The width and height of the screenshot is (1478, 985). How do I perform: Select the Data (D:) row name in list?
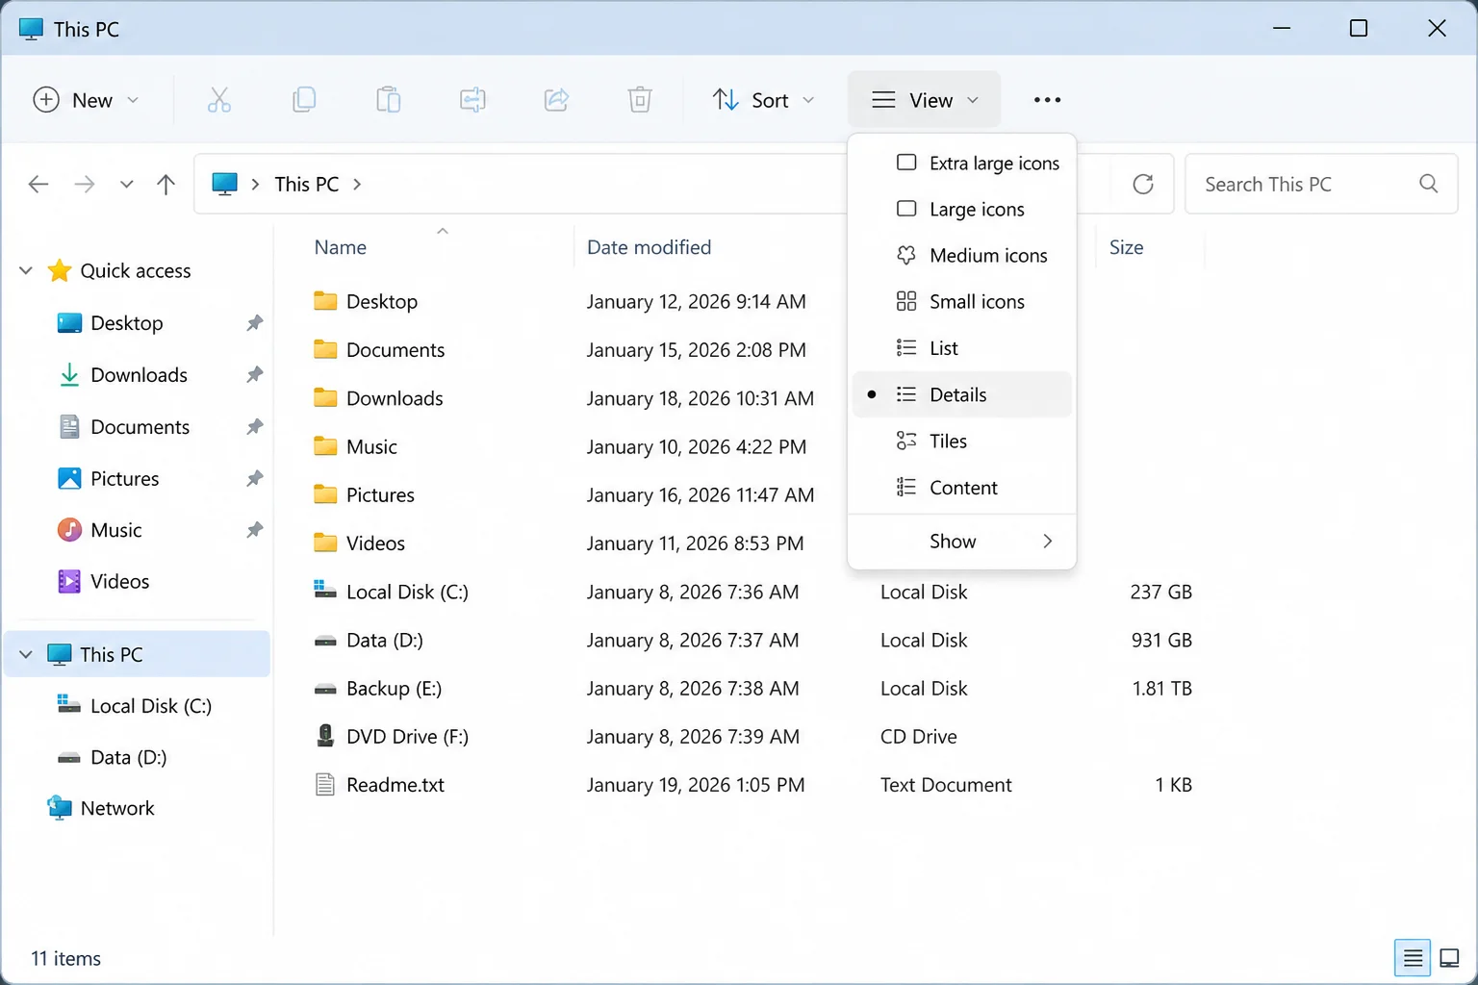pos(385,640)
